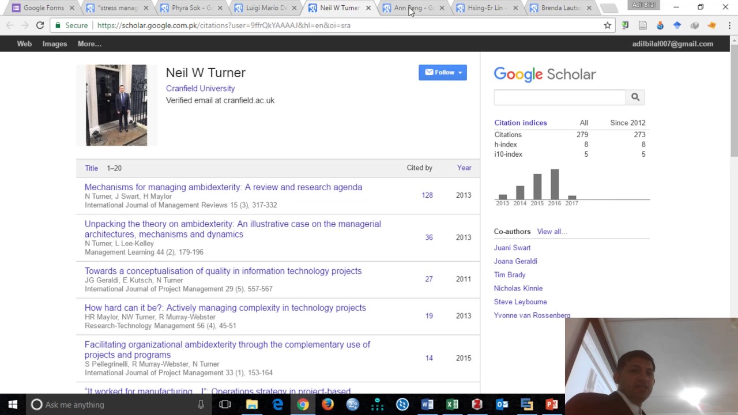Click the browser address bar URL
This screenshot has width=738, height=415.
pos(224,25)
